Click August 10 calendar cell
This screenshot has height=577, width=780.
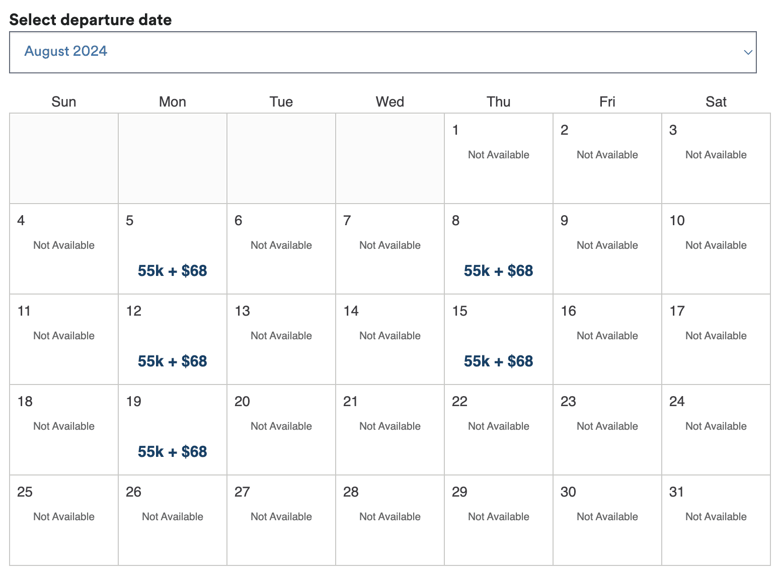pos(716,249)
